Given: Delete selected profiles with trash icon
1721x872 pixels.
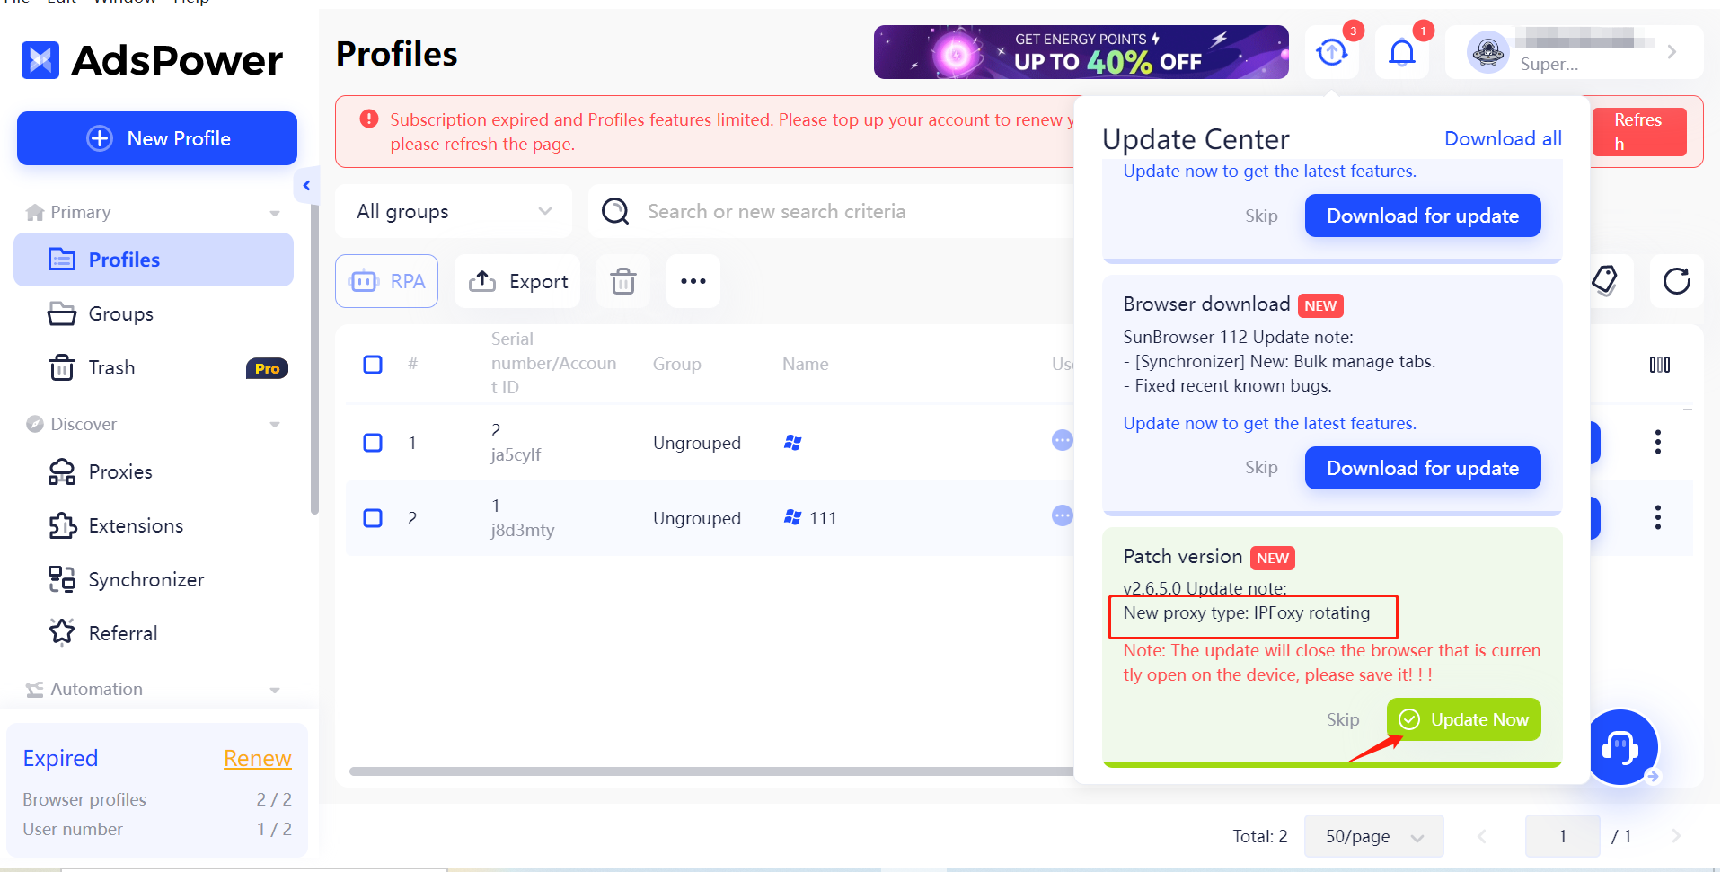Looking at the screenshot, I should [x=623, y=281].
